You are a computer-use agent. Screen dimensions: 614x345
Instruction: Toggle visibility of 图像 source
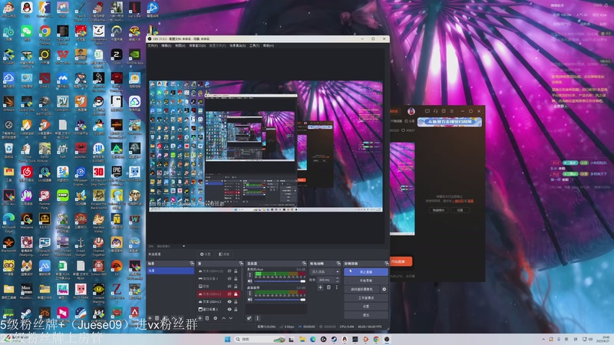pos(229,286)
